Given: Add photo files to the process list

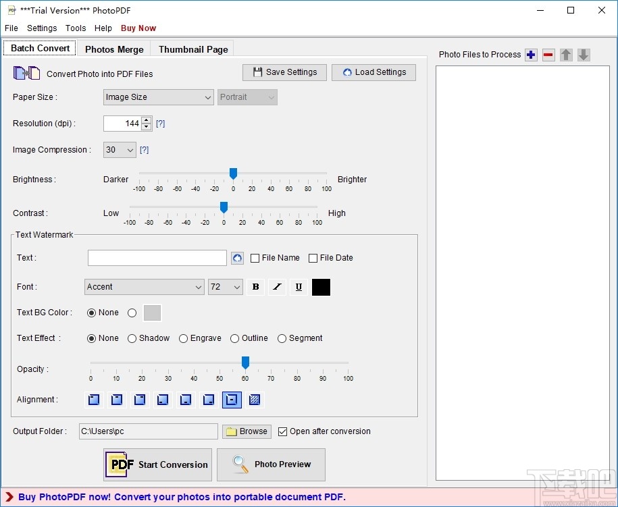Looking at the screenshot, I should point(531,55).
